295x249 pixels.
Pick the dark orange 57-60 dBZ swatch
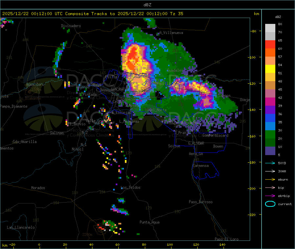point(270,53)
